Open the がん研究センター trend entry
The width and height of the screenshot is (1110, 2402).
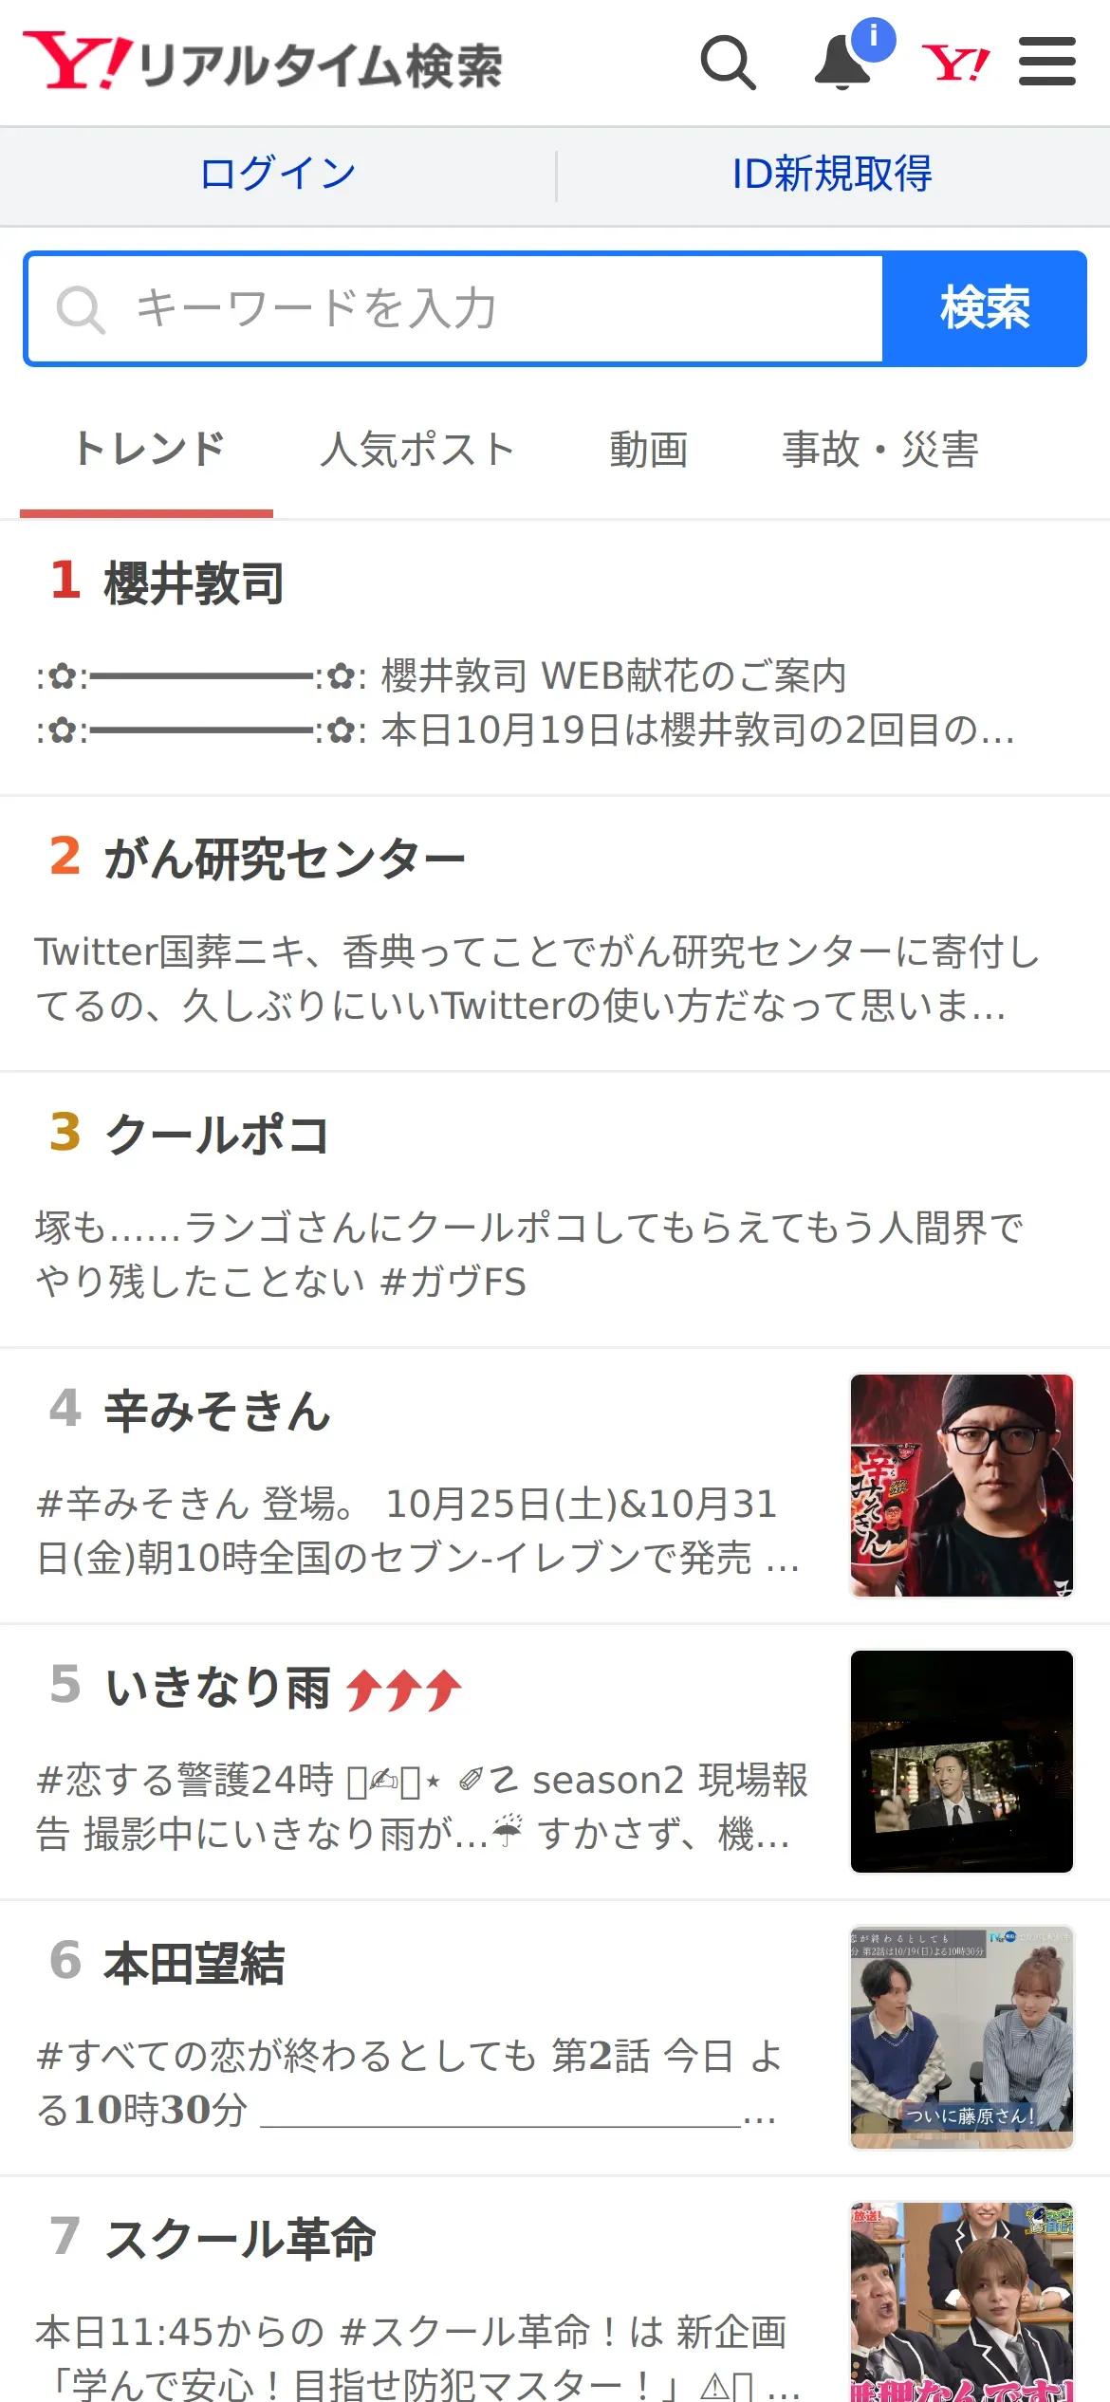click(555, 933)
